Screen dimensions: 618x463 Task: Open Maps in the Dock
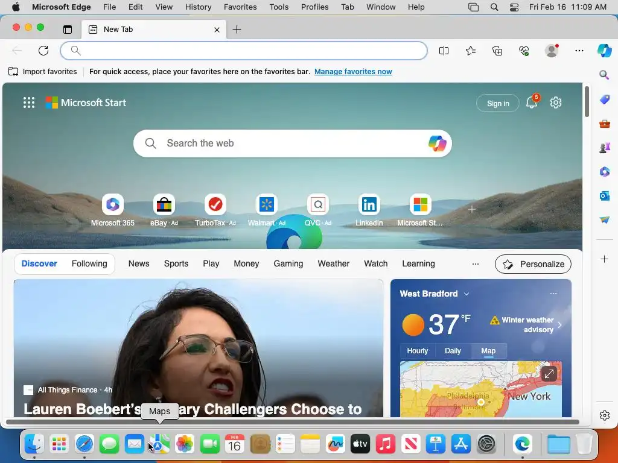(x=160, y=444)
